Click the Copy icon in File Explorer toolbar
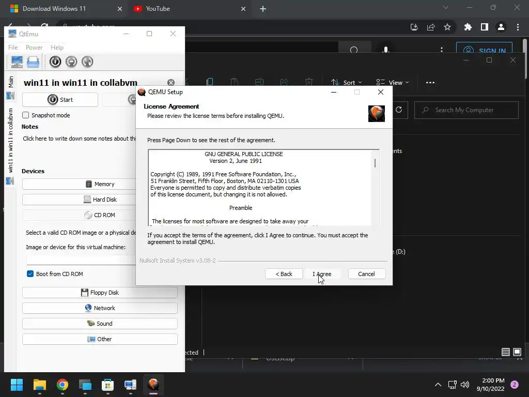 [x=210, y=82]
